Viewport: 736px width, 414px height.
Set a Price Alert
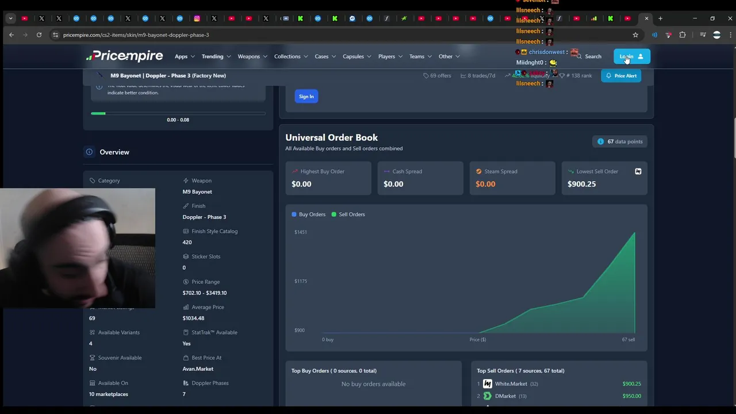(621, 75)
